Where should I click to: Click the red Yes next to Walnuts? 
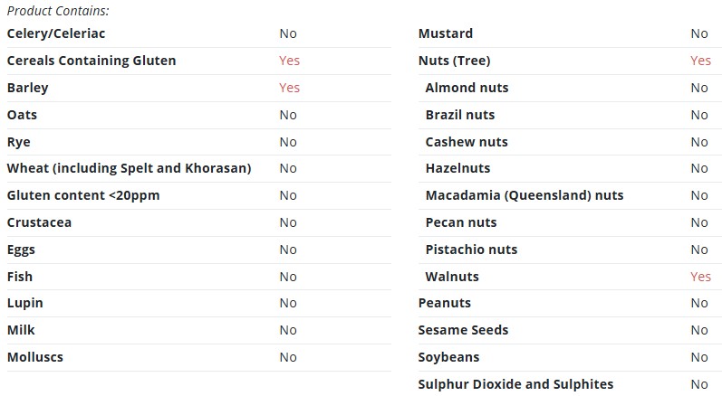click(x=700, y=277)
